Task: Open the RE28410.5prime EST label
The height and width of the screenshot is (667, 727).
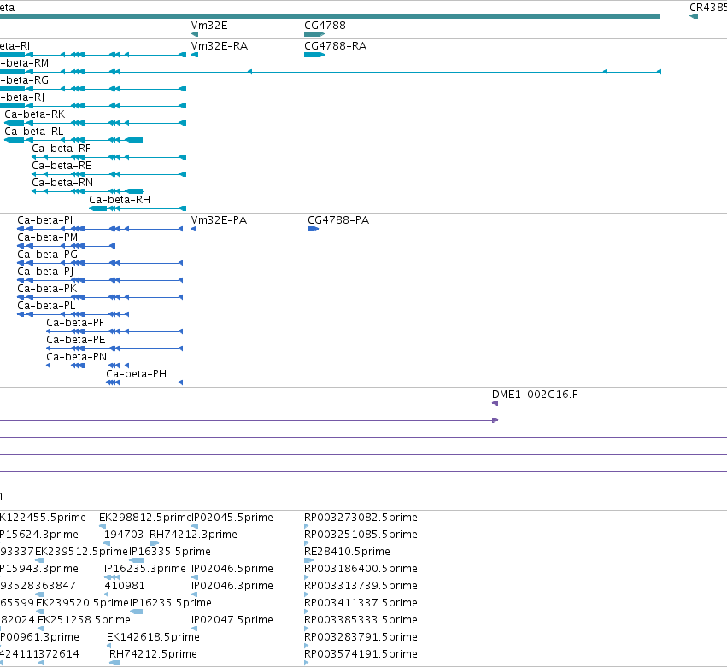Action: tap(348, 552)
